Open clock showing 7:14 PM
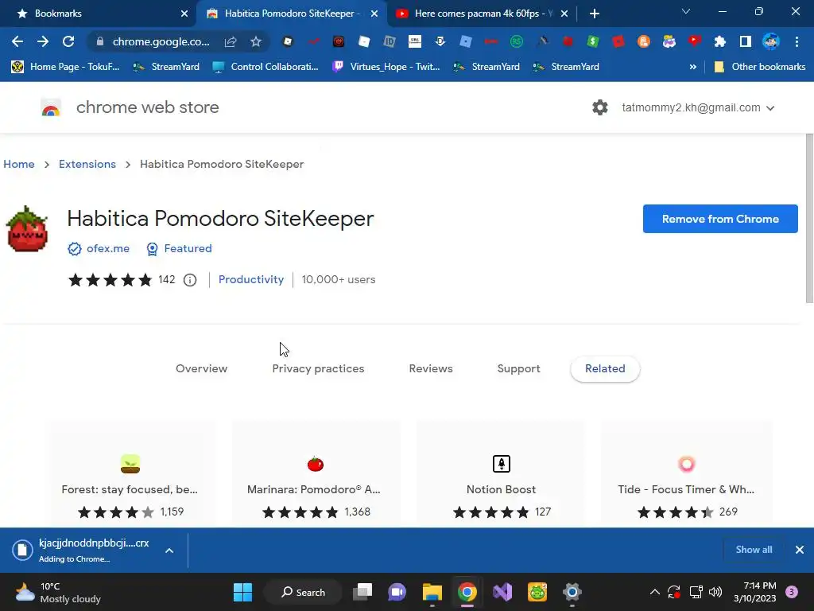This screenshot has height=611, width=814. pyautogui.click(x=755, y=592)
